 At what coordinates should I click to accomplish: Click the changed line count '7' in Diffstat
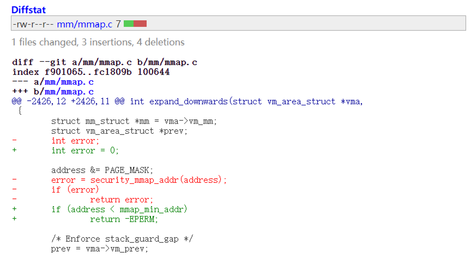pyautogui.click(x=118, y=24)
